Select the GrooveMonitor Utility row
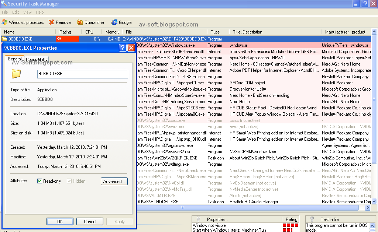This screenshot has width=378, height=232. pos(254,89)
